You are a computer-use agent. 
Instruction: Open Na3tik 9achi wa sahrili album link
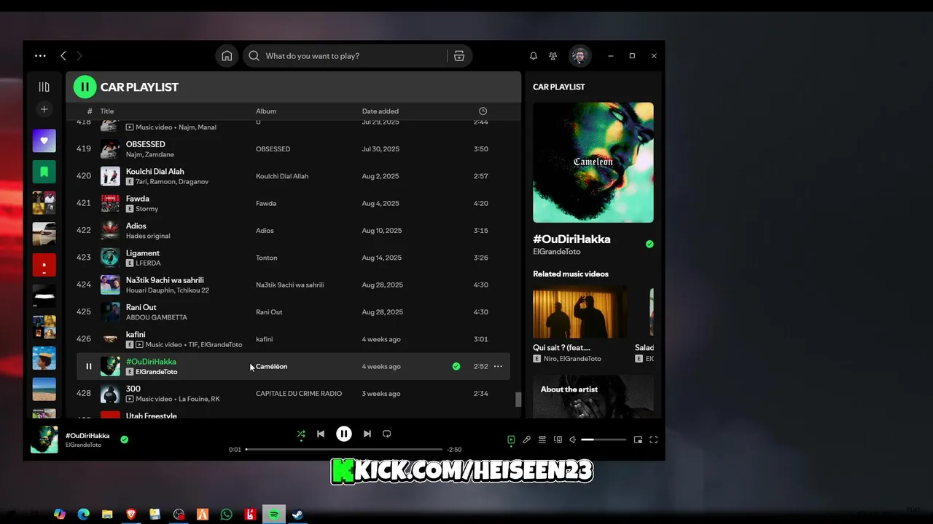tap(290, 285)
